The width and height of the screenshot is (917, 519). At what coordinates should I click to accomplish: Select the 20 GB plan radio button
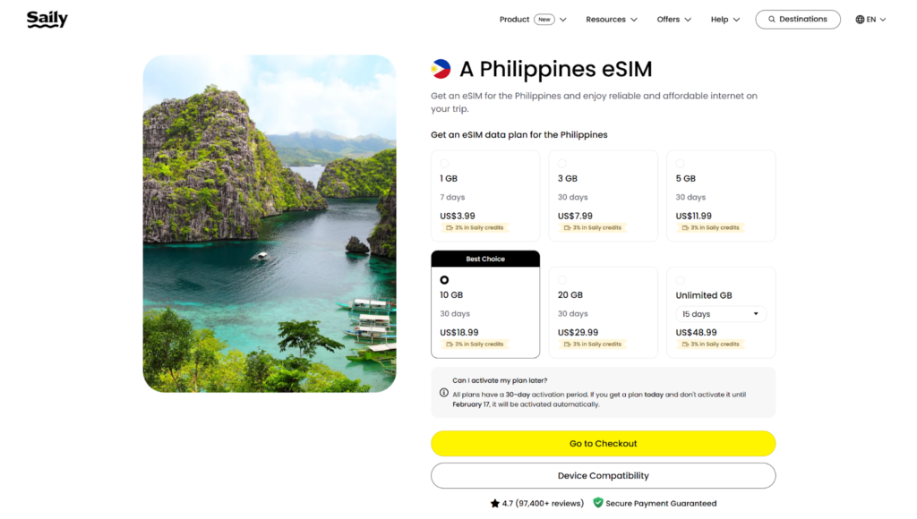561,278
